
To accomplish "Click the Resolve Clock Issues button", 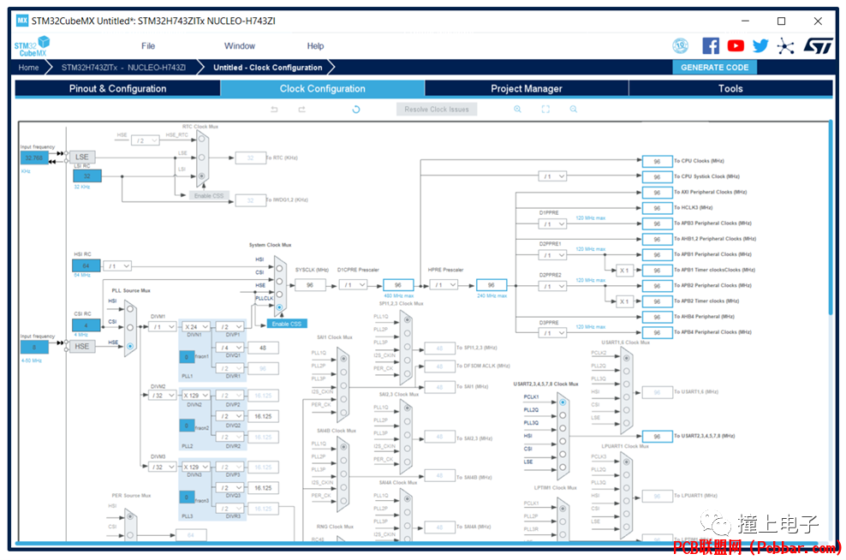I will pos(437,110).
